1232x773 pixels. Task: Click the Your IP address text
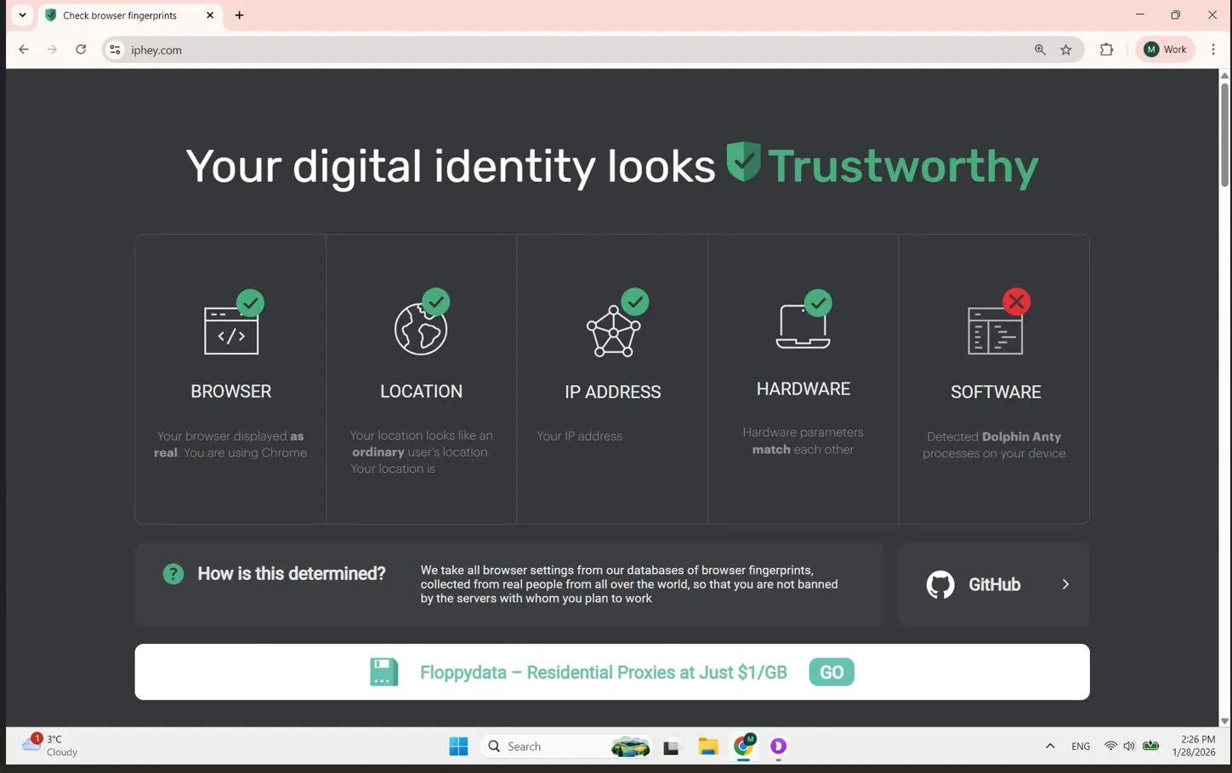tap(579, 436)
